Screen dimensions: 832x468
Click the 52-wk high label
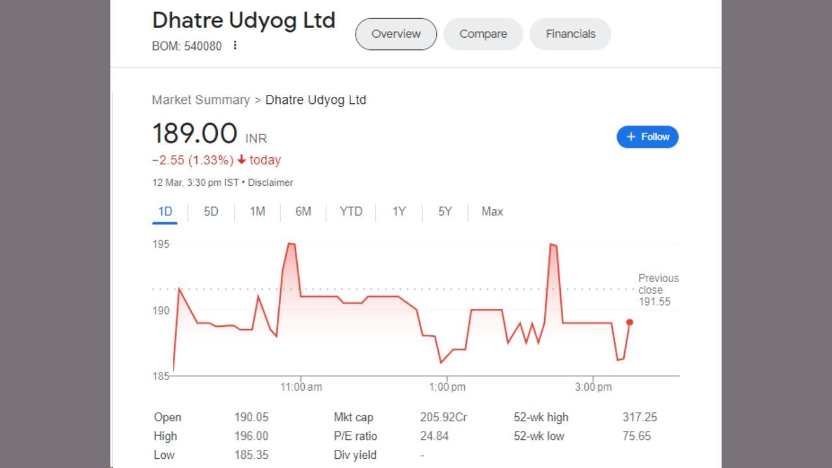click(541, 417)
